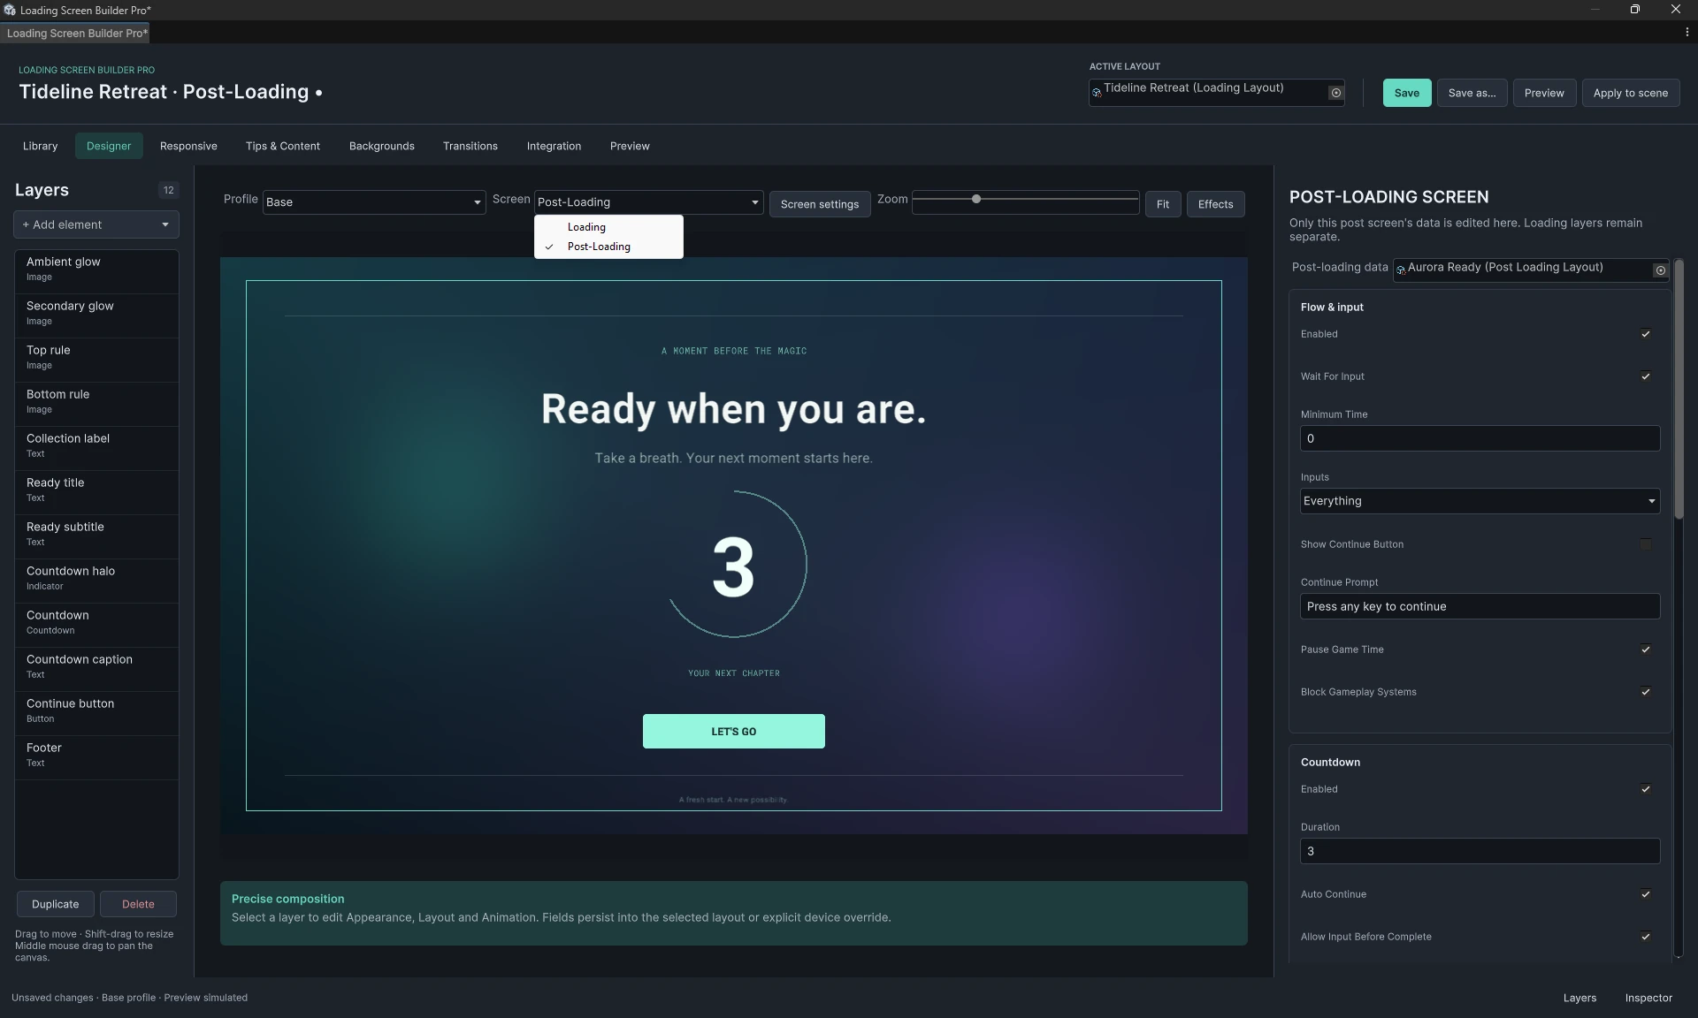Open the Tips & Content tab

[283, 146]
